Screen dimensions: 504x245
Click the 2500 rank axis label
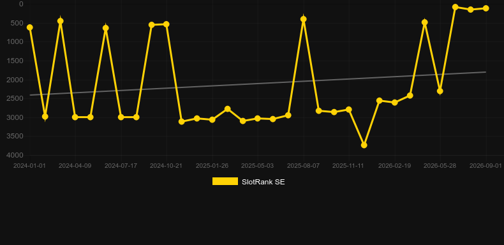tap(15, 98)
